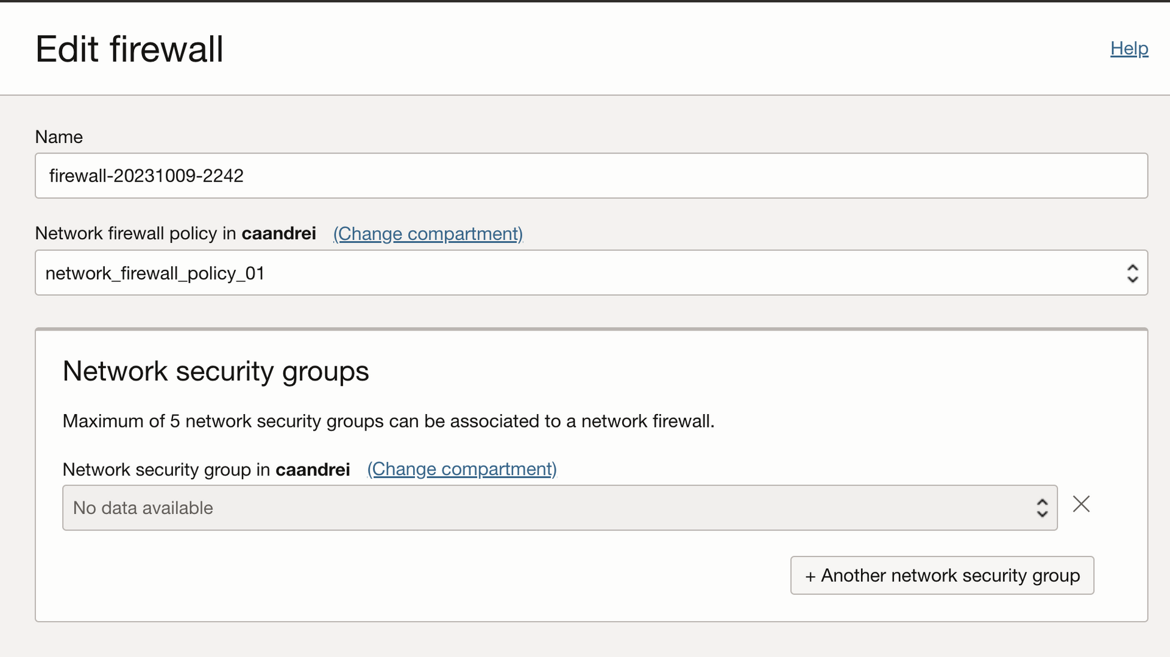Click the "Maximum of 5" description text
This screenshot has width=1170, height=657.
[x=388, y=421]
